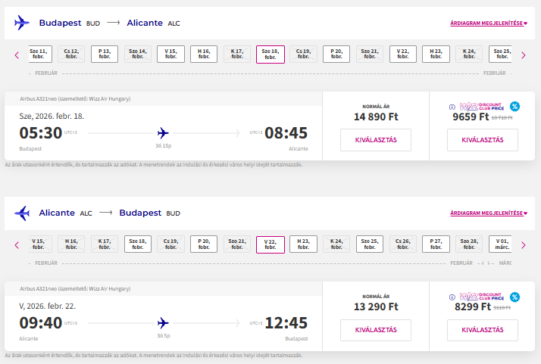Choose return normal fare 13 290 Ft
This screenshot has height=364, width=541.
coord(376,330)
